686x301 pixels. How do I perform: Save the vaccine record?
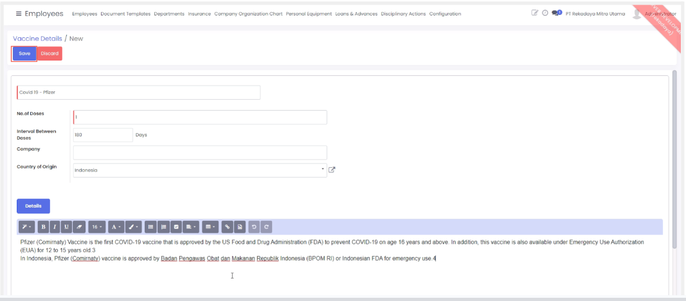(x=24, y=53)
